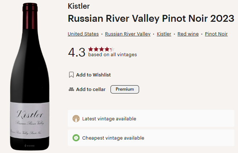Screen dimensions: 238x153
Task: Click the bottle icon for Latest vintage
Action: [x=76, y=119]
